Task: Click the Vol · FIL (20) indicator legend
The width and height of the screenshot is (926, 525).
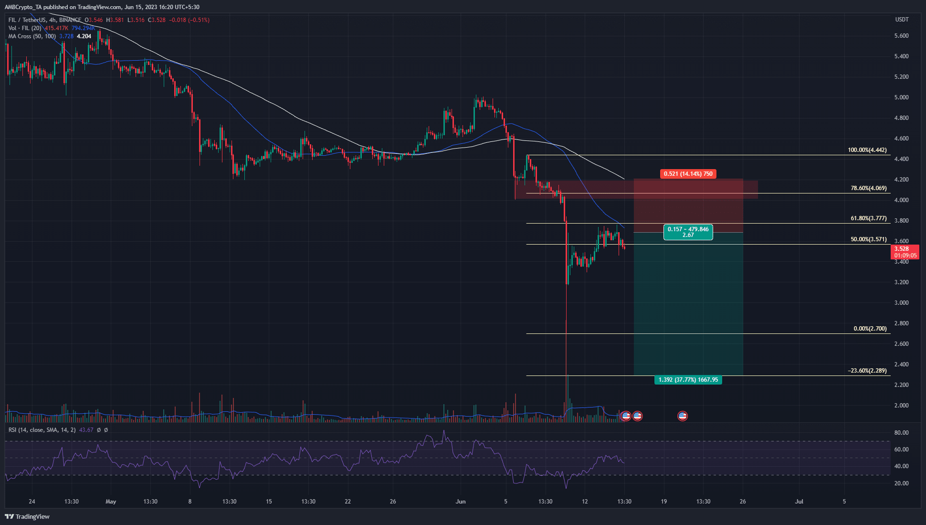Action: coord(25,28)
